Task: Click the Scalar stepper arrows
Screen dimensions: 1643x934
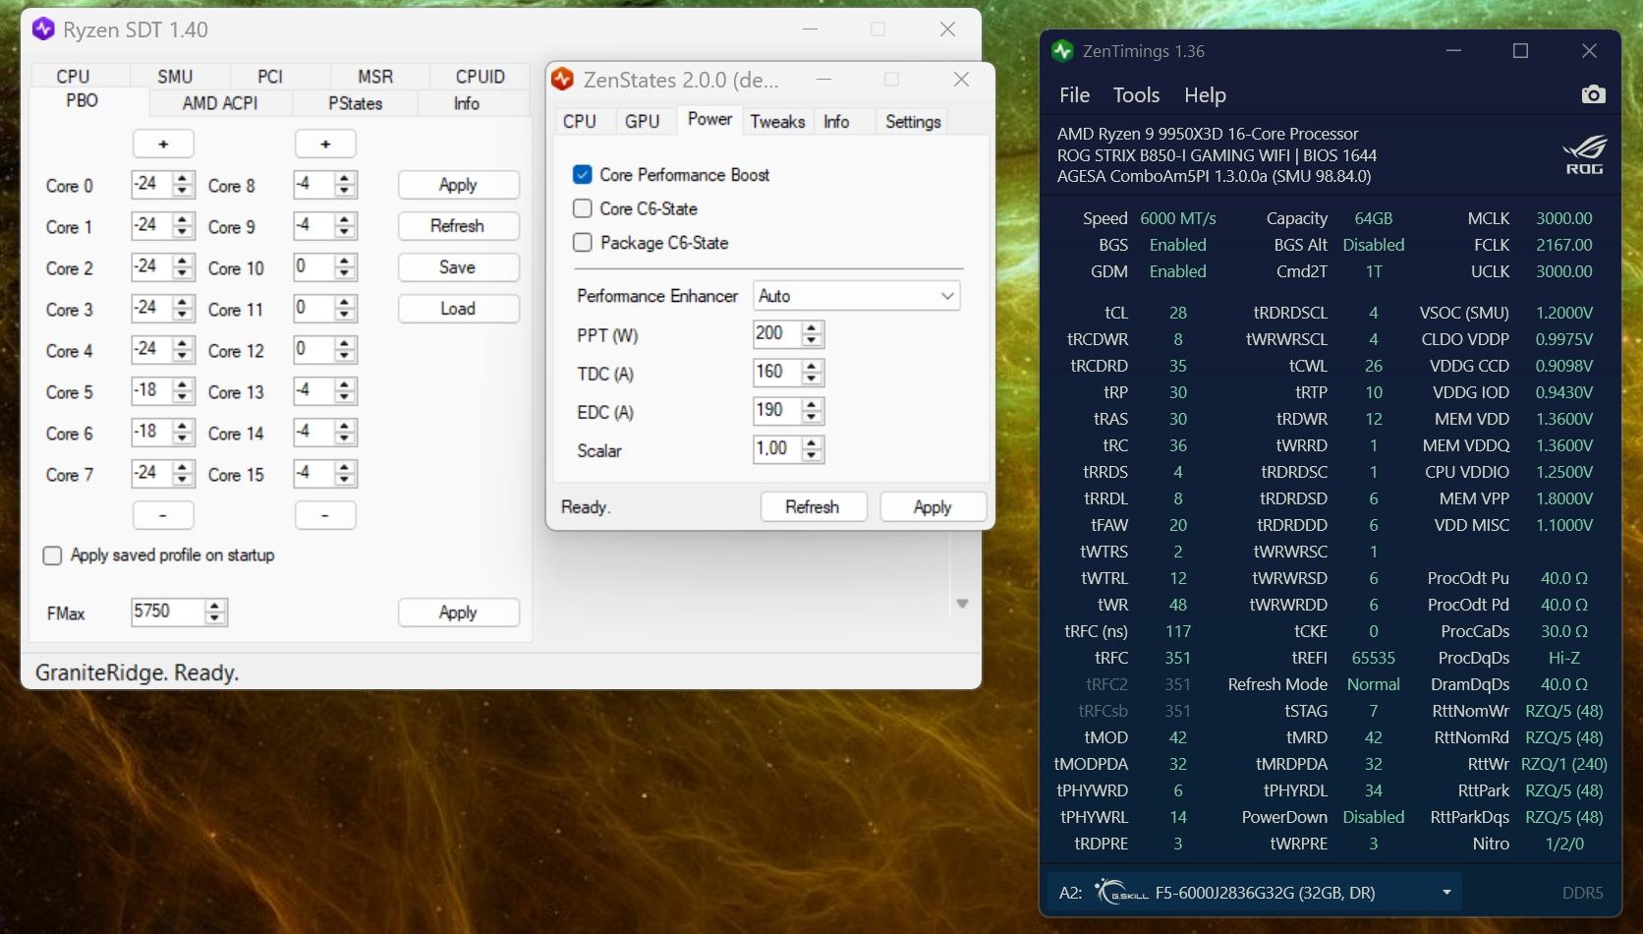Action: 812,449
